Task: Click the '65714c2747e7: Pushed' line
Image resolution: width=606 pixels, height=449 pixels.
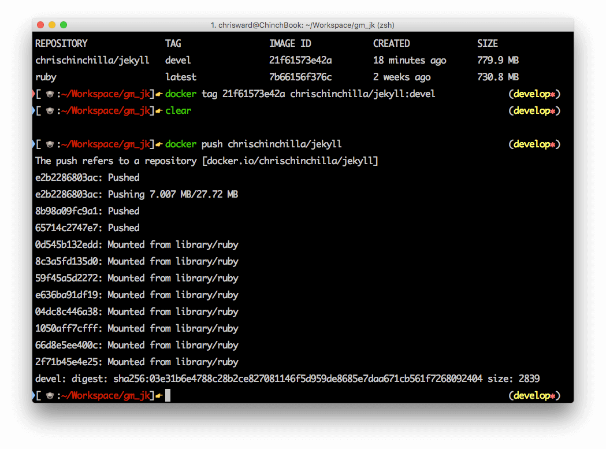Action: tap(87, 228)
